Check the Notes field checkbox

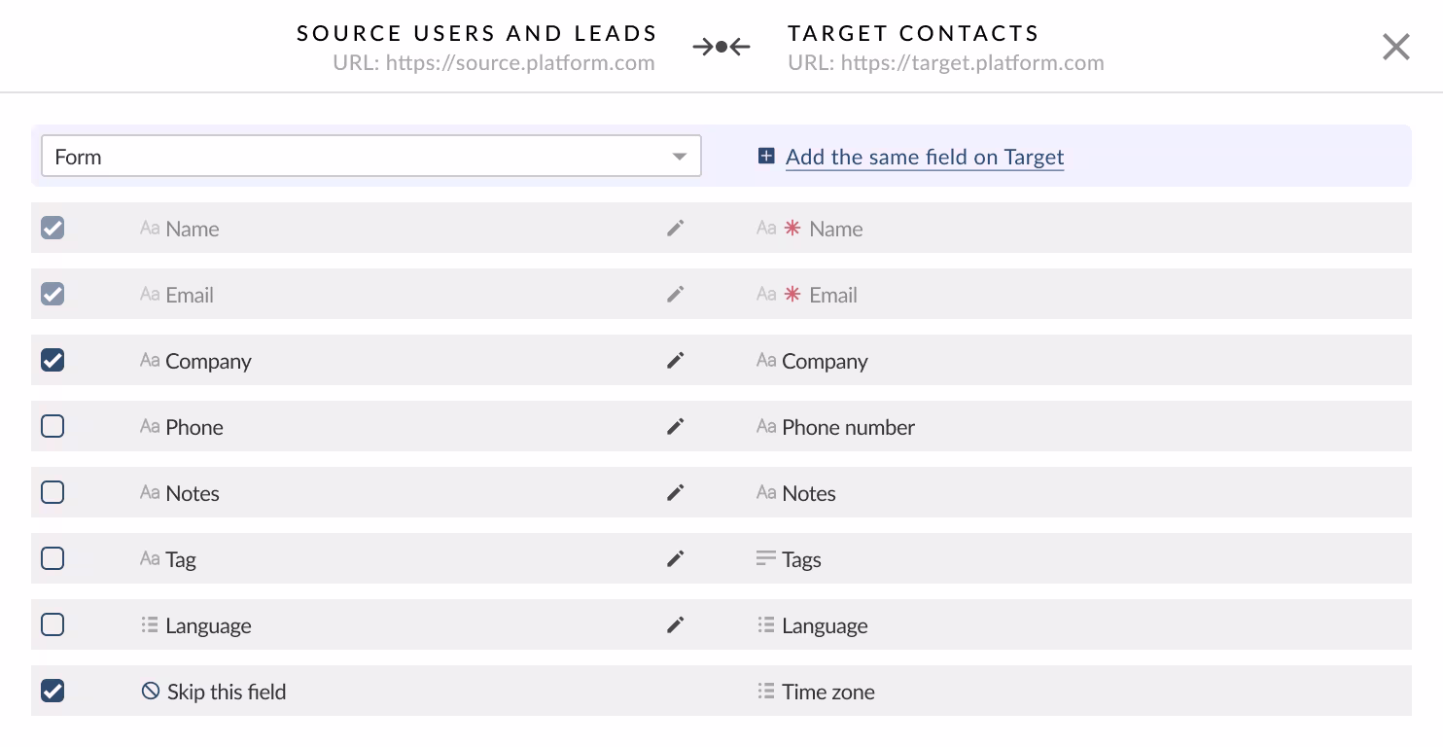click(53, 493)
